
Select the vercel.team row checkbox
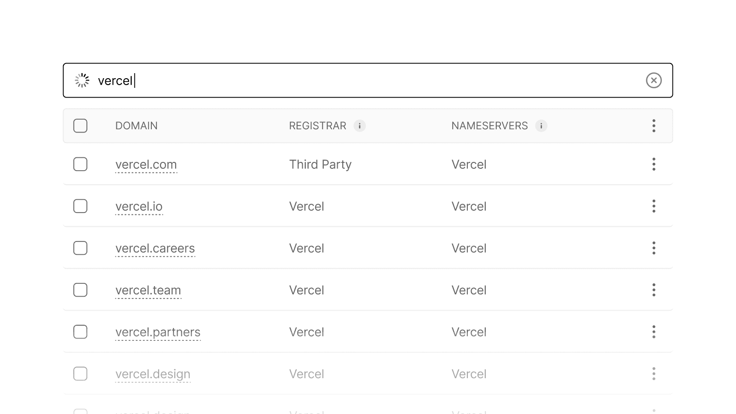(x=80, y=290)
